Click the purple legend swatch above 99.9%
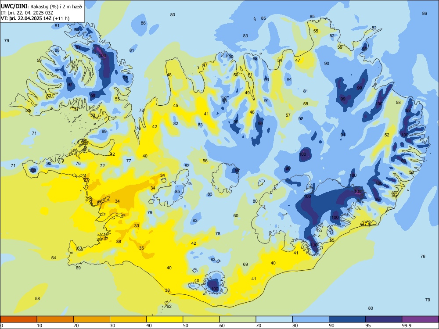This screenshot has width=439, height=329. click(x=420, y=319)
